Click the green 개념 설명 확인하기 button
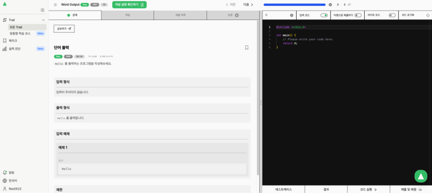Screen dimensions: 432x193 [x=129, y=5]
